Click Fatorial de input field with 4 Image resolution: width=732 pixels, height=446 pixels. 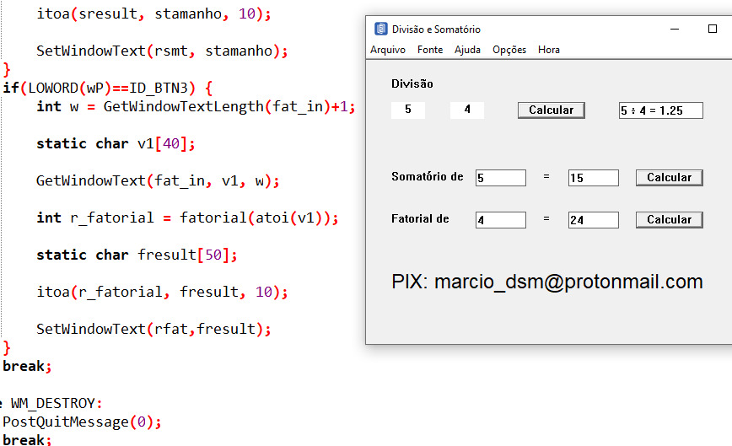click(x=501, y=220)
